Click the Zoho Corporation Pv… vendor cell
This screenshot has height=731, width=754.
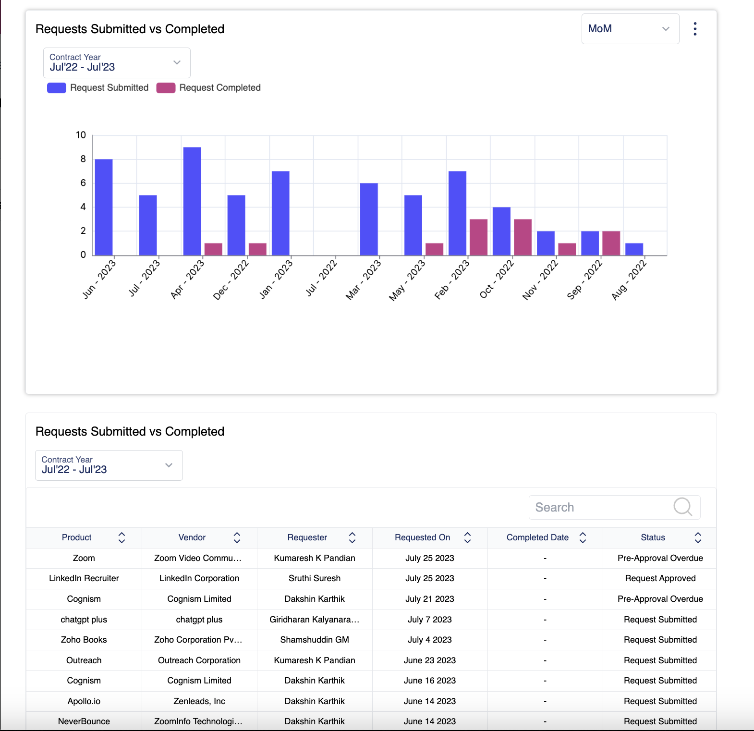[x=199, y=640]
